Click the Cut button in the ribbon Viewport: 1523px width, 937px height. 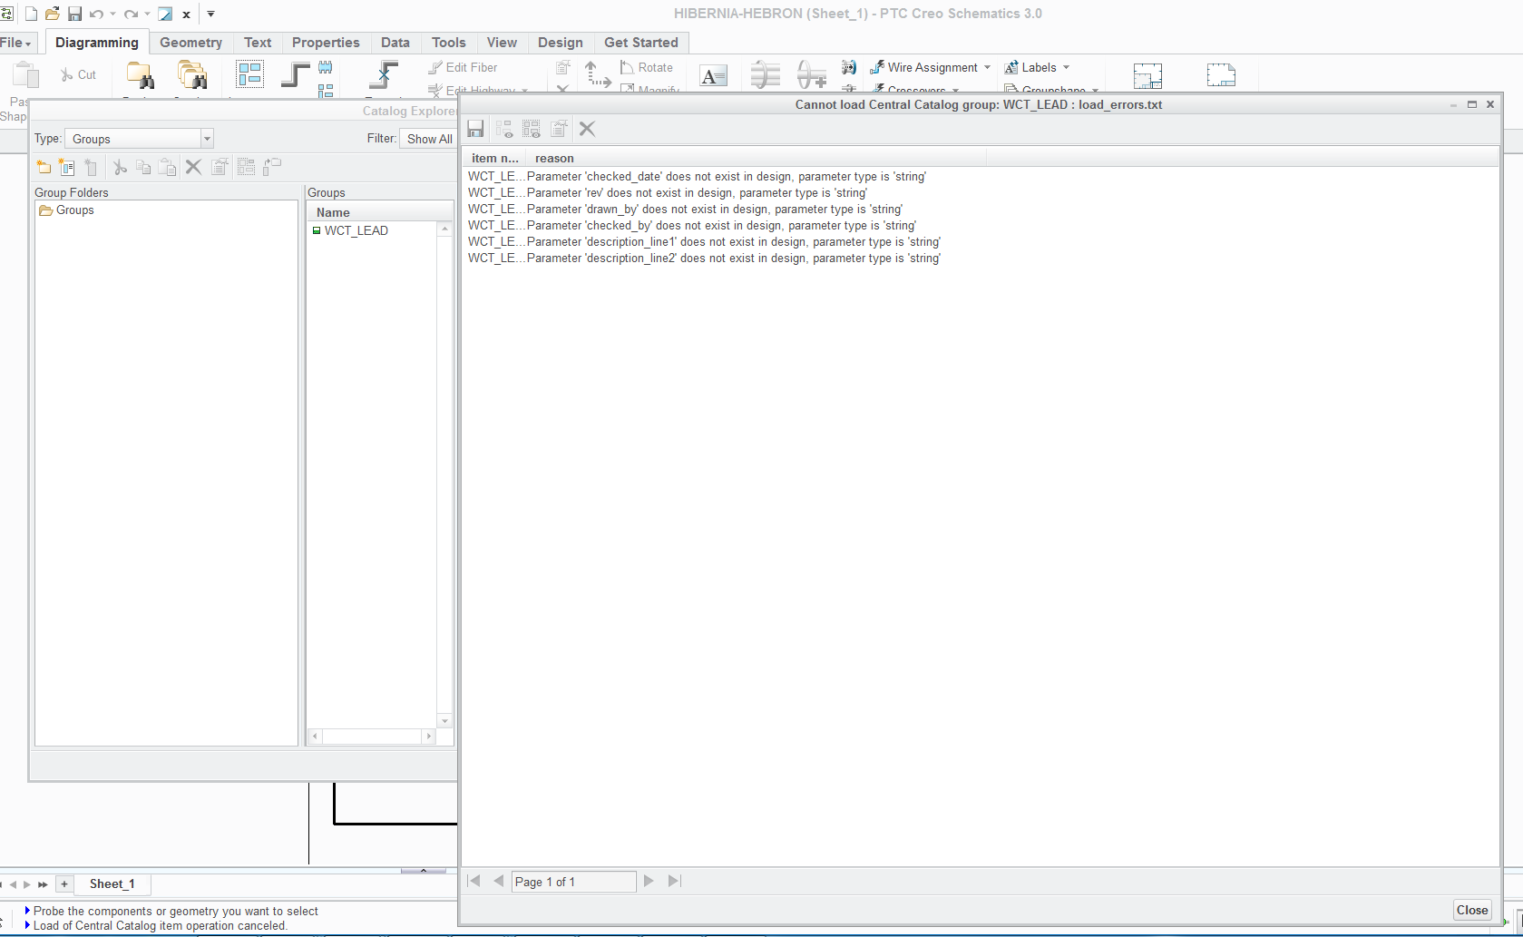78,74
